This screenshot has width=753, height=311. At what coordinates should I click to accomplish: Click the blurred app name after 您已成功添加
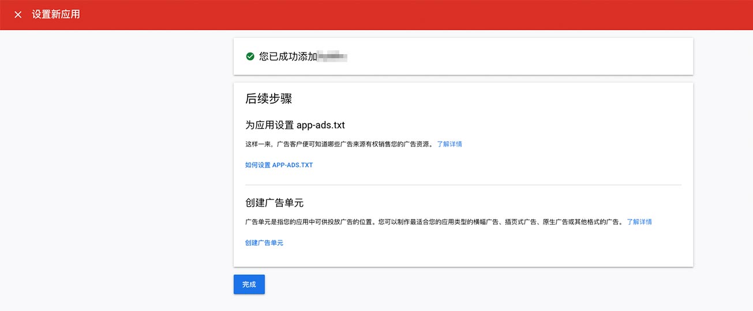tap(332, 56)
